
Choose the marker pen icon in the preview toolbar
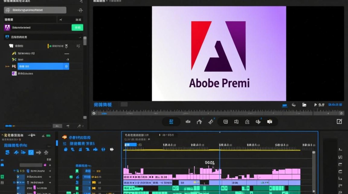(211, 122)
